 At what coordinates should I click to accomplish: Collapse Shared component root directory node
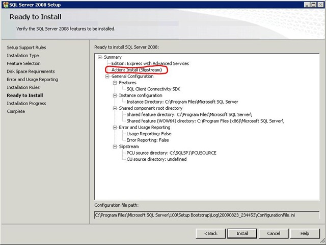[x=115, y=108]
